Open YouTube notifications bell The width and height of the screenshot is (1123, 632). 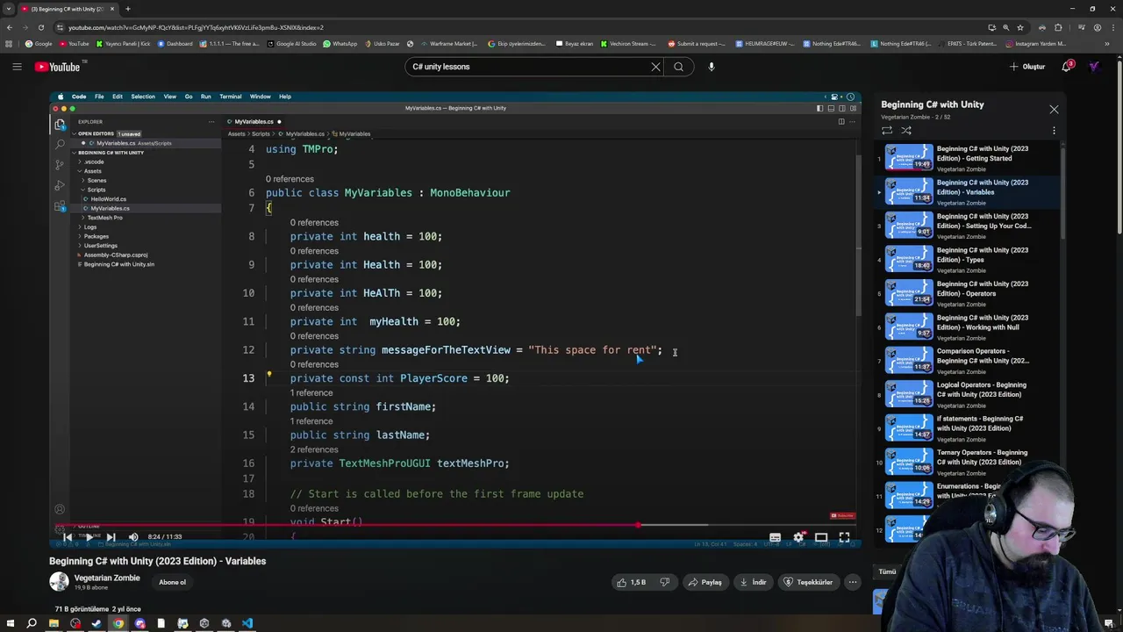point(1068,67)
